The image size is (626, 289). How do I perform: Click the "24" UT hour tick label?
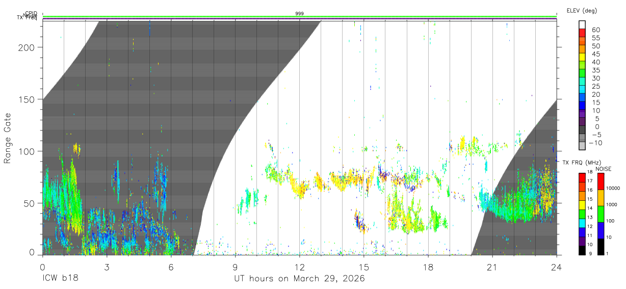click(x=557, y=267)
